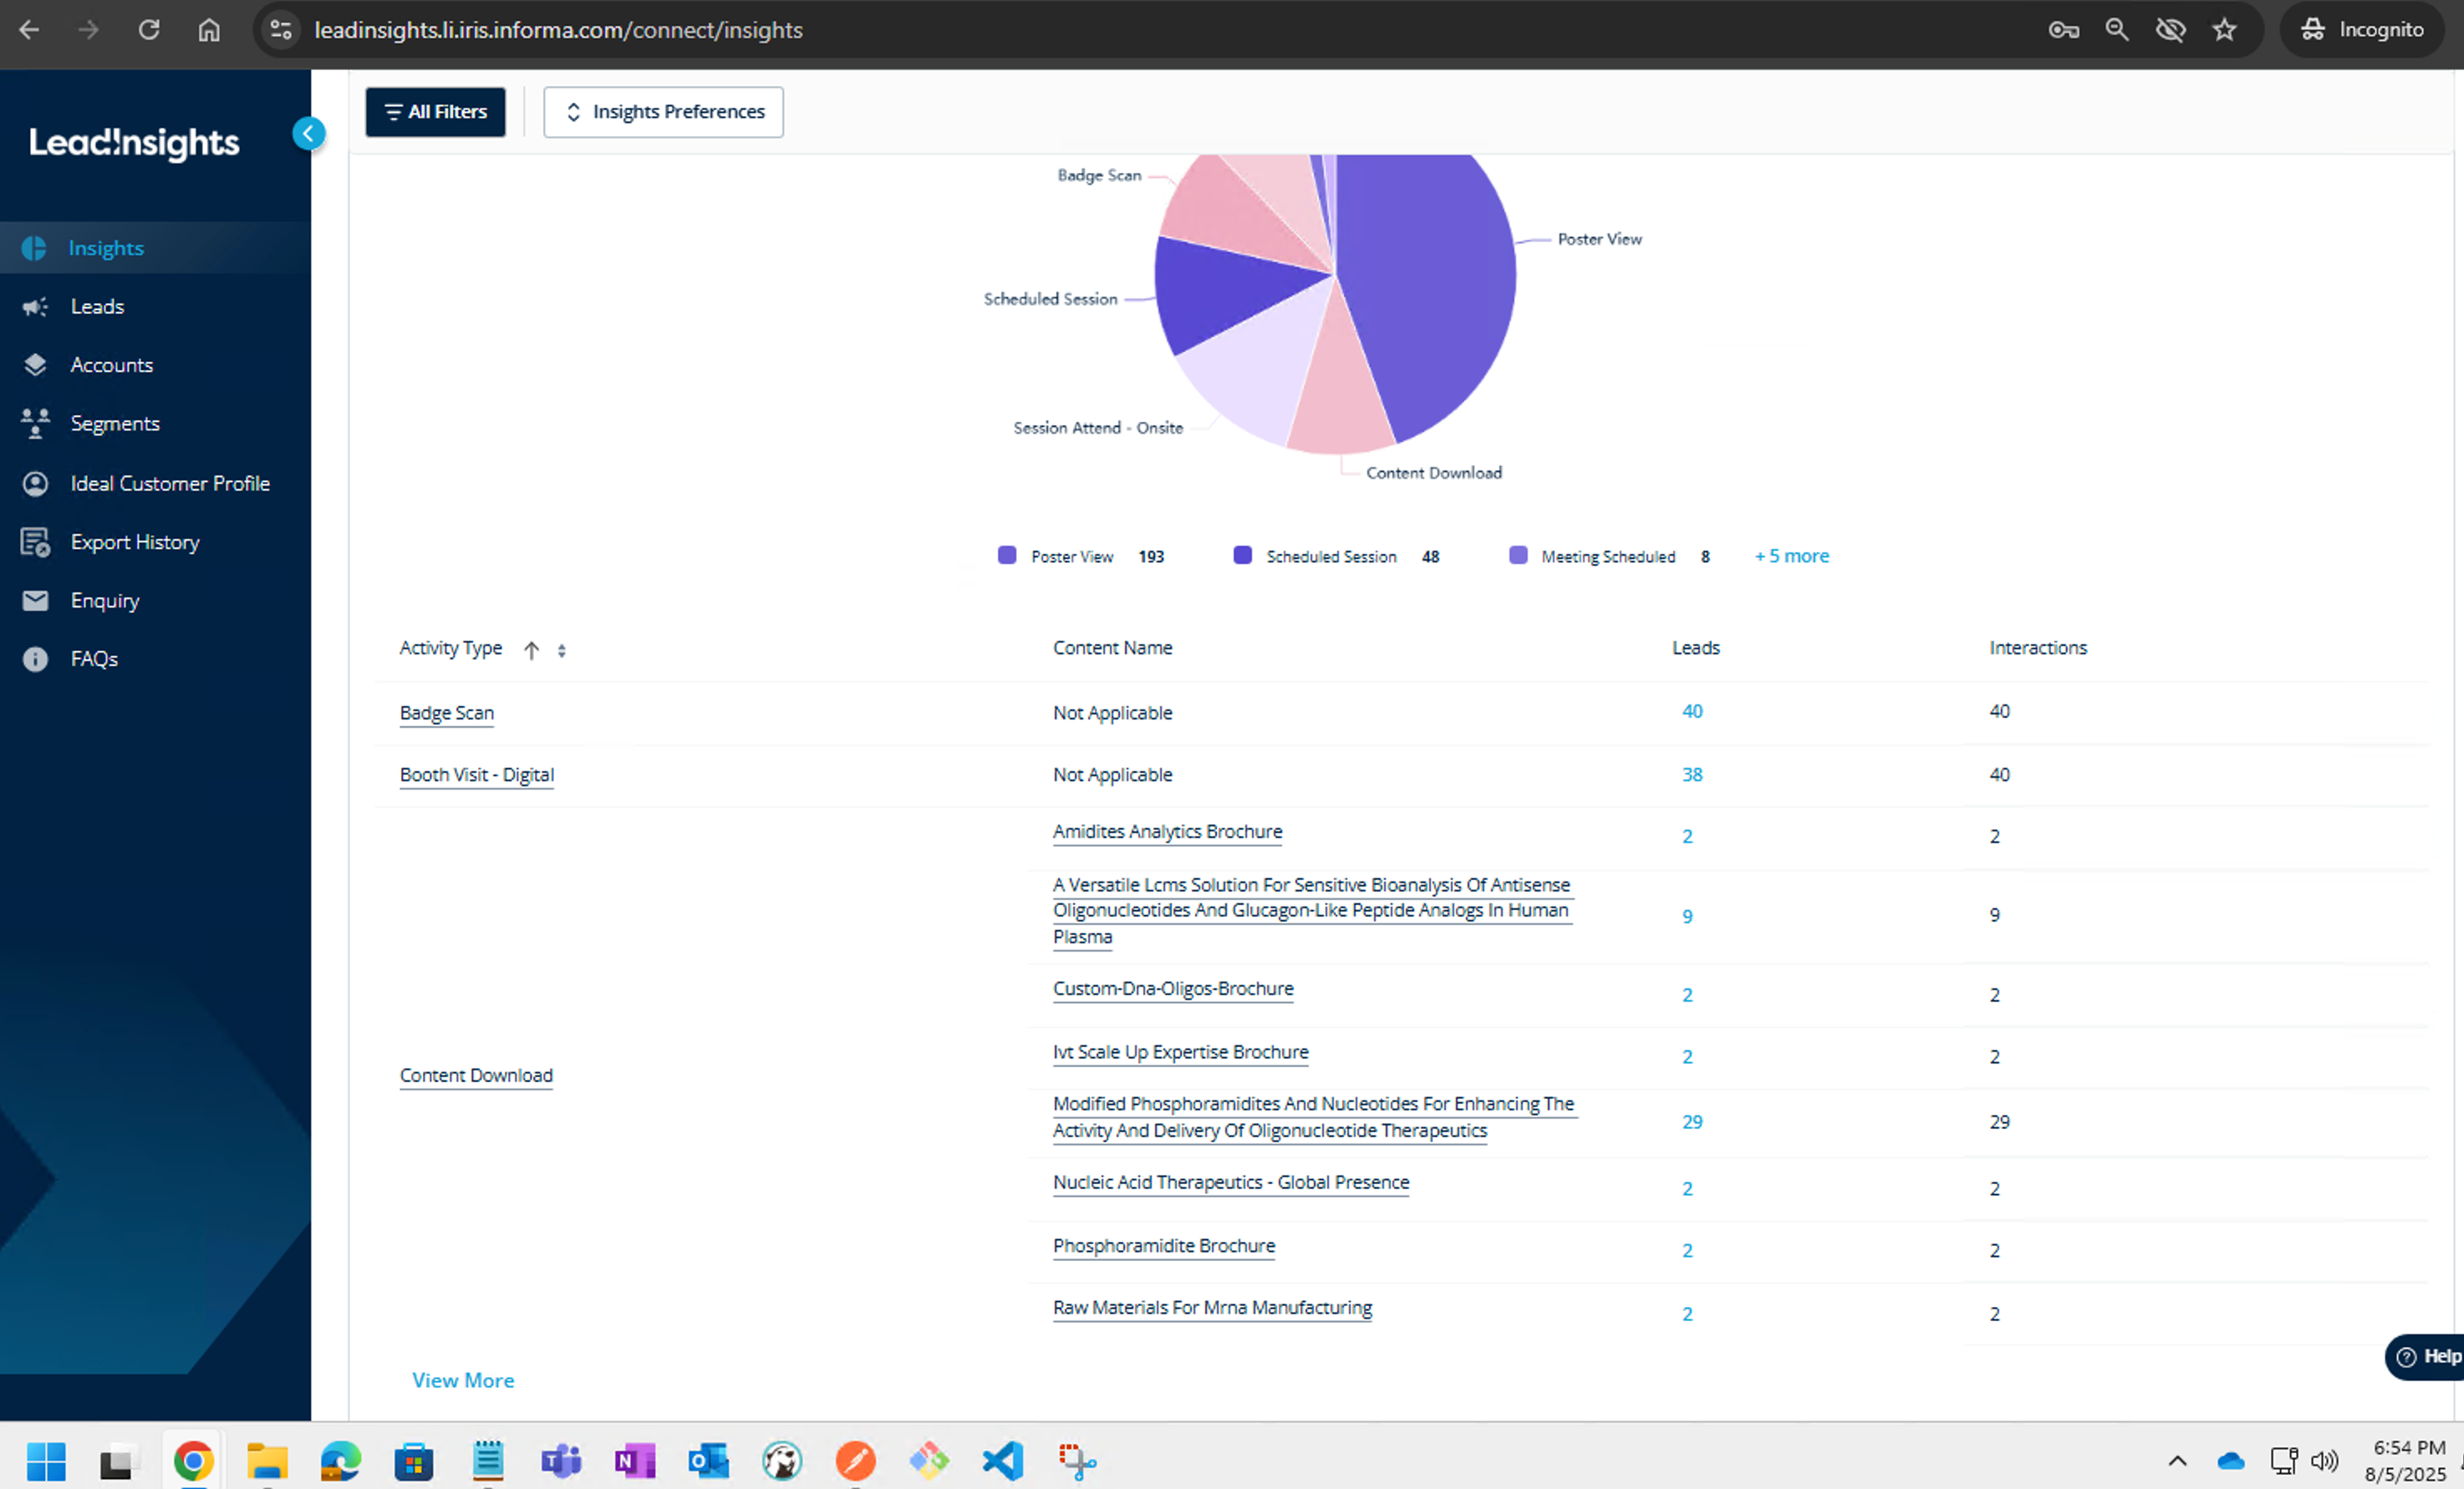
Task: Click the browser home icon
Action: (x=209, y=30)
